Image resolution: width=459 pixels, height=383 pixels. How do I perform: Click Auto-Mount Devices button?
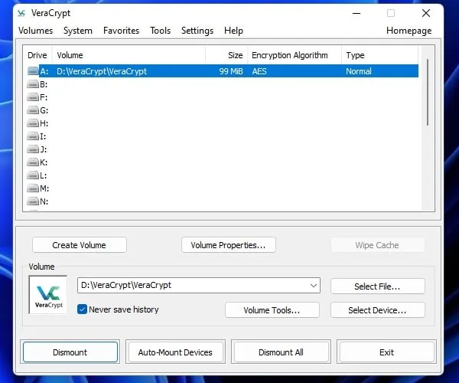coord(175,352)
